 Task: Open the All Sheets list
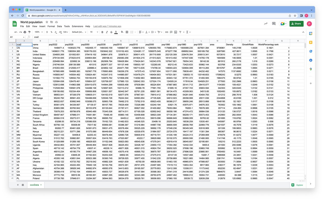(23, 185)
